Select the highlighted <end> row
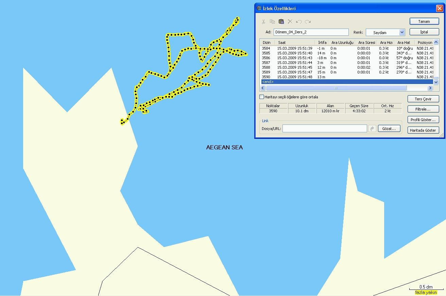 click(x=347, y=82)
